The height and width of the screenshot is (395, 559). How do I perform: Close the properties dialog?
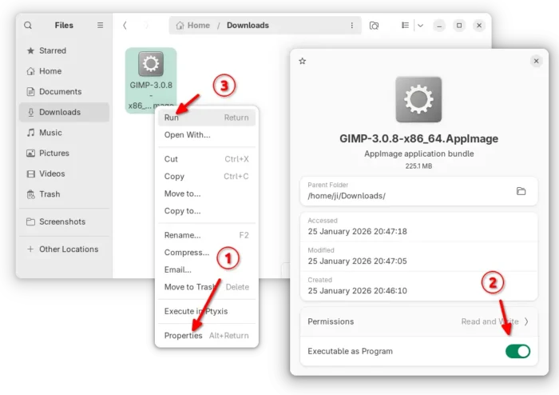pyautogui.click(x=536, y=61)
